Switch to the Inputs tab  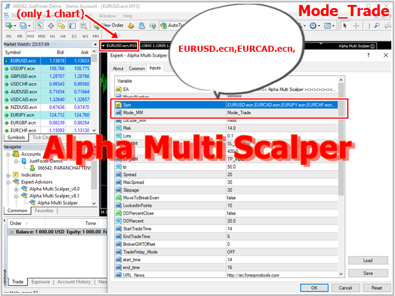coord(155,68)
